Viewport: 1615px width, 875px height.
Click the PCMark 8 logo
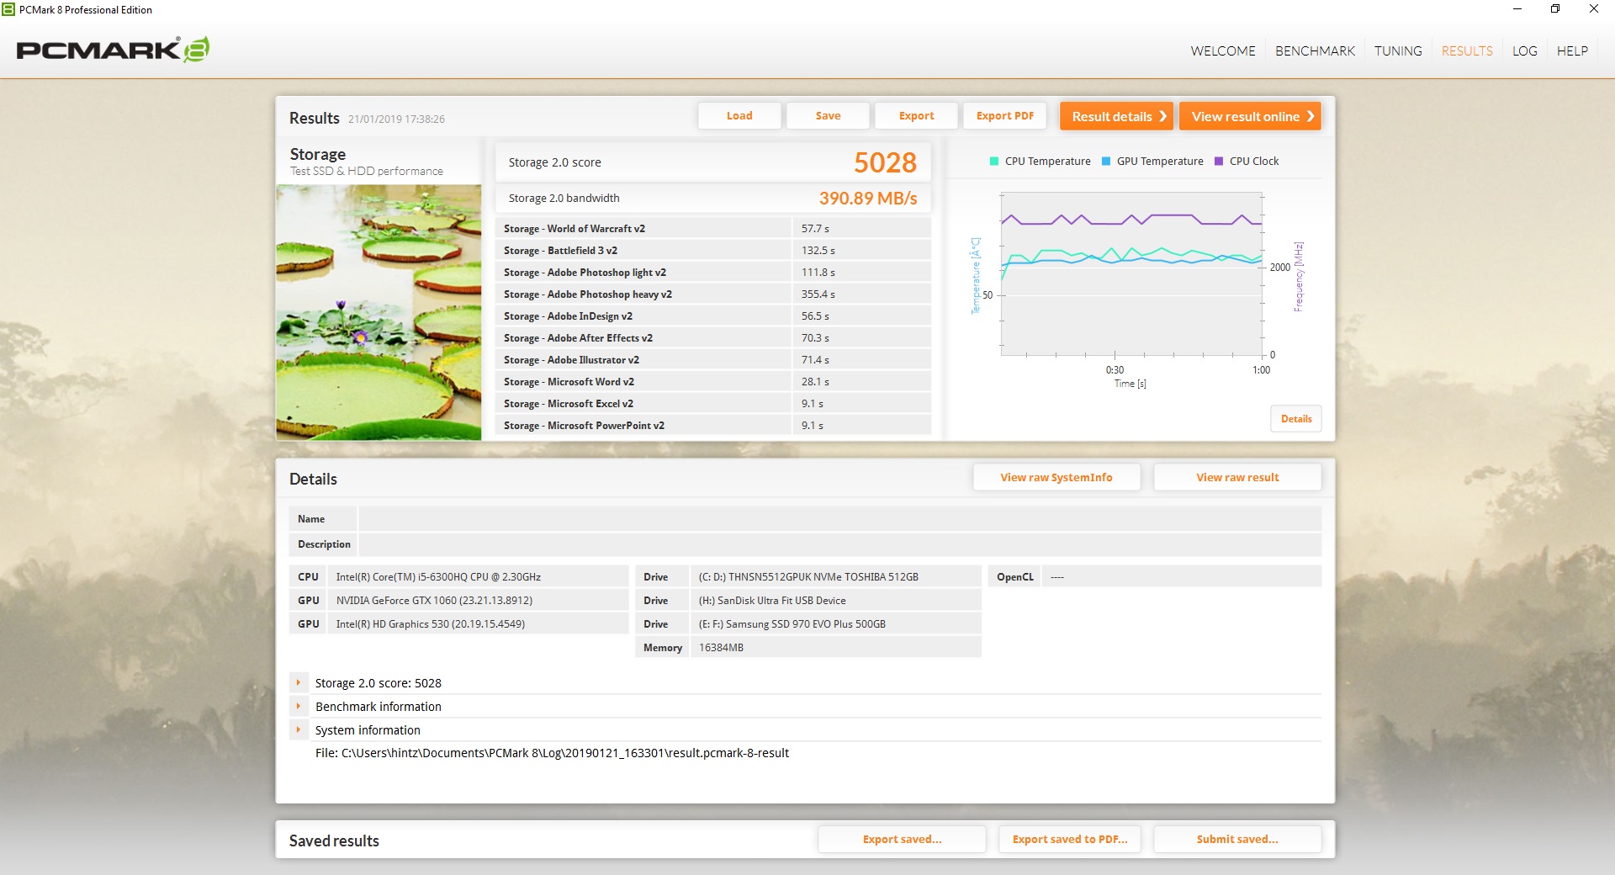point(113,50)
